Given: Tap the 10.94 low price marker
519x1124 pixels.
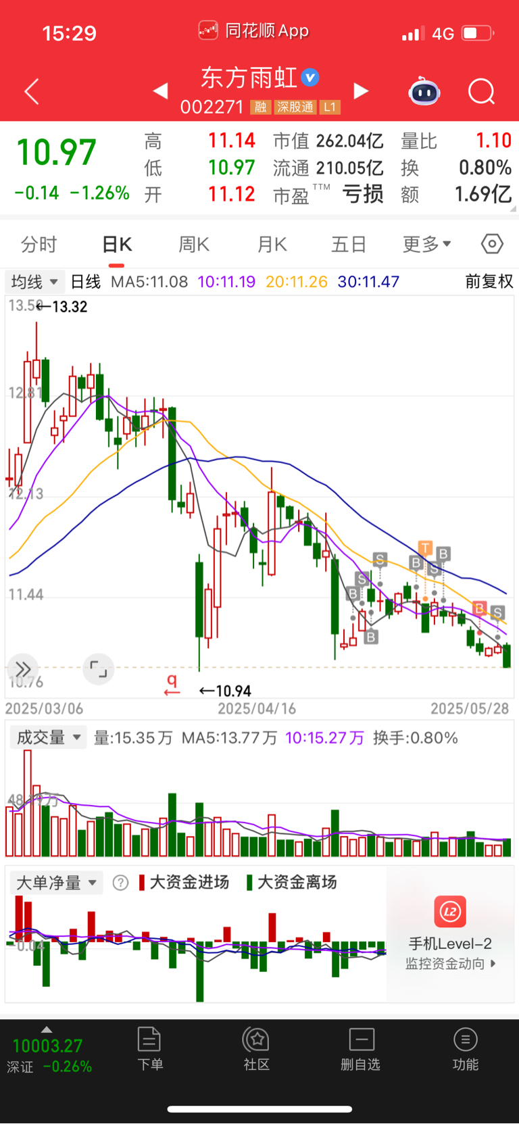Looking at the screenshot, I should coord(225,691).
